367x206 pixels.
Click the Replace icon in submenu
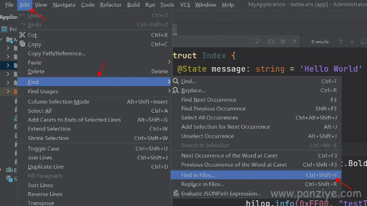pos(175,91)
